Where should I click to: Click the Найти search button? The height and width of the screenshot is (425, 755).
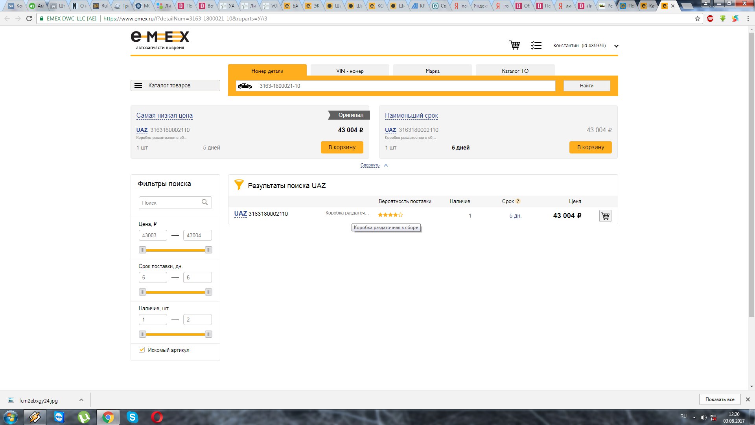[586, 85]
